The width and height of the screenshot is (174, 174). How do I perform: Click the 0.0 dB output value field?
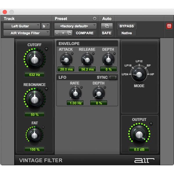[x=139, y=149]
